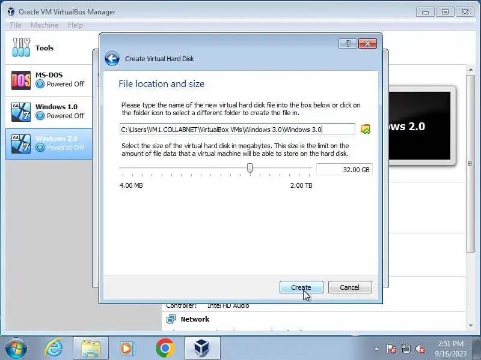Click the details pane vertical scrollbar thumb
Viewport: 481px width, 360px height.
(471, 164)
